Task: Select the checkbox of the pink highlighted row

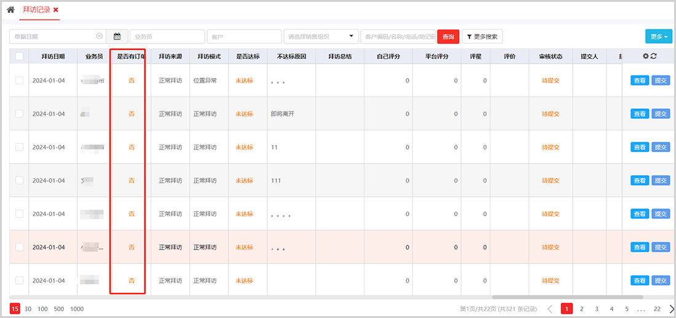Action: click(19, 247)
